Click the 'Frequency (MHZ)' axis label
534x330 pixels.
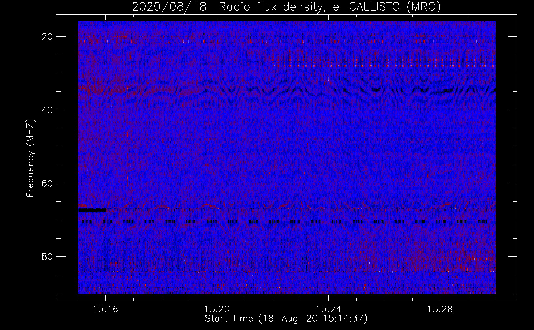(x=30, y=158)
